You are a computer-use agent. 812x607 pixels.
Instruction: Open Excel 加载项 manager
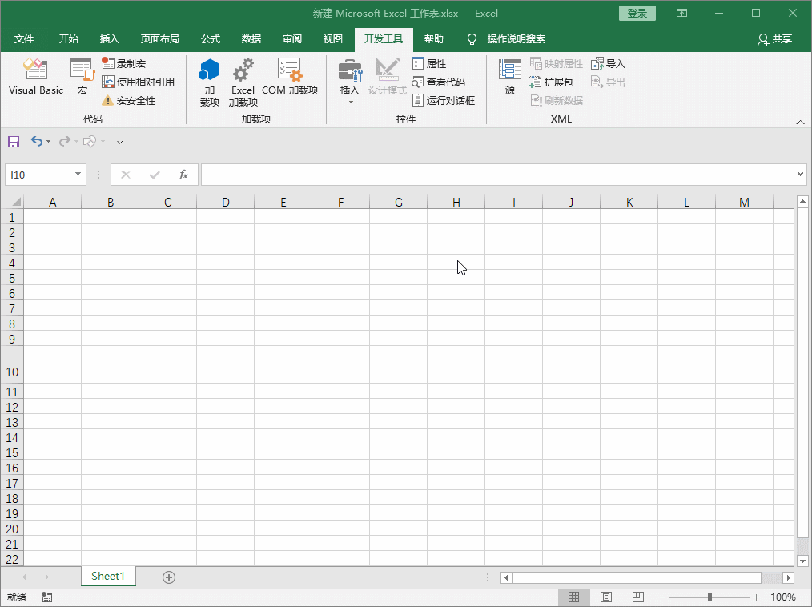click(x=243, y=82)
